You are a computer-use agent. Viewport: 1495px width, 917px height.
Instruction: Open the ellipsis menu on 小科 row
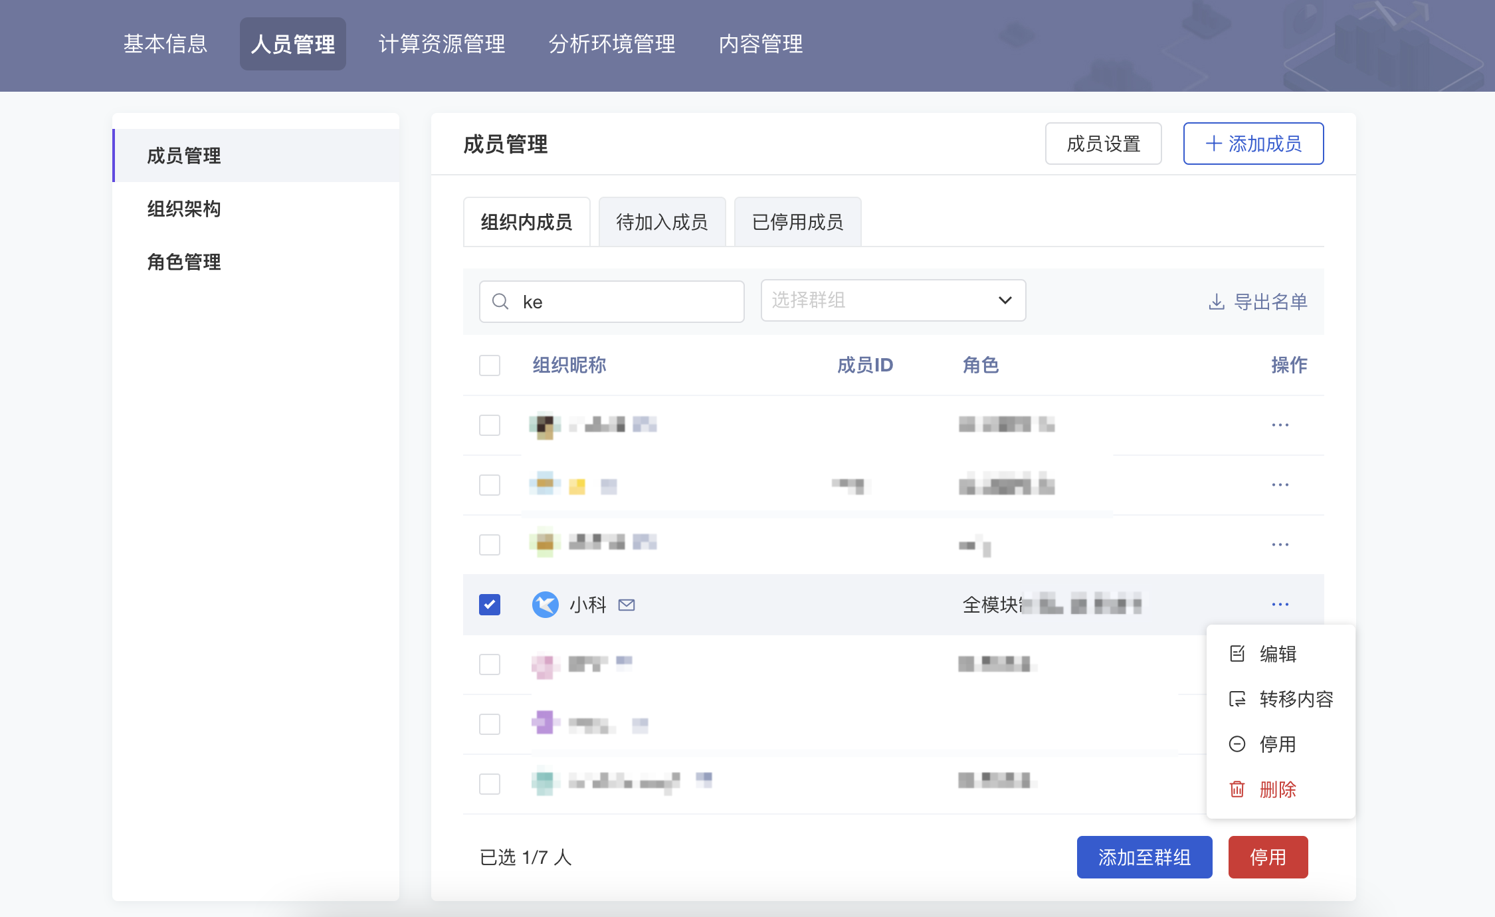(x=1280, y=605)
